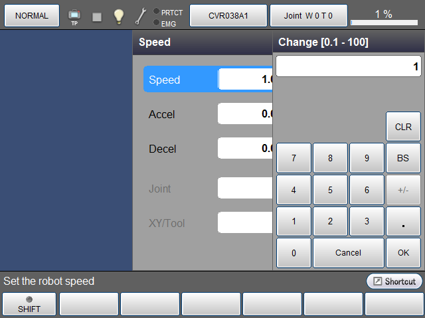This screenshot has height=318, width=425.
Task: Click the Change value input field
Action: point(348,66)
